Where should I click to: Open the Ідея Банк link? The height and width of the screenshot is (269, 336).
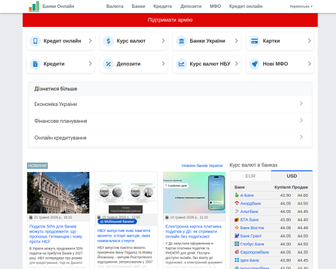pos(250,261)
